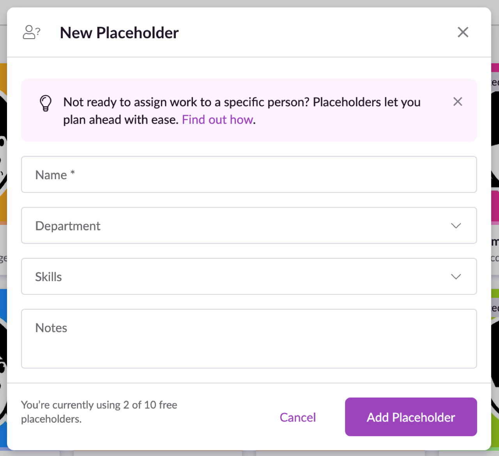Open the Skills dropdown field

249,276
